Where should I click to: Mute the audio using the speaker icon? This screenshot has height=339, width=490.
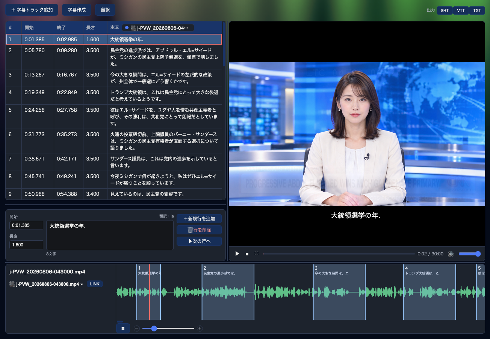[x=451, y=254]
